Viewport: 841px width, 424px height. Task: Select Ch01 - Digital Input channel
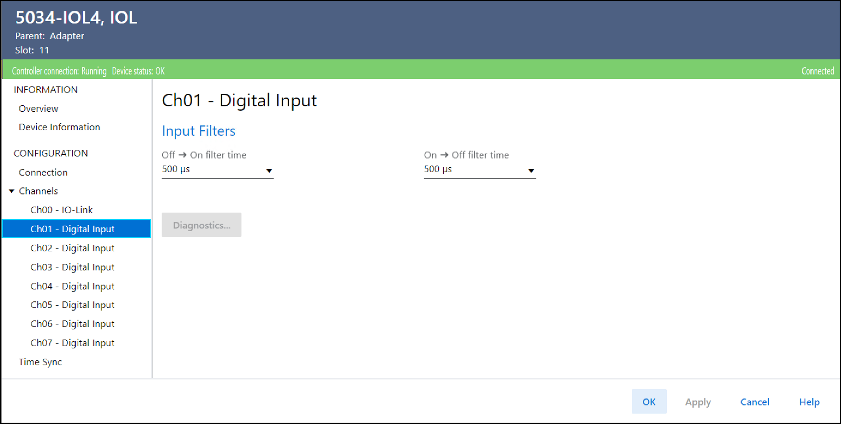tap(73, 229)
